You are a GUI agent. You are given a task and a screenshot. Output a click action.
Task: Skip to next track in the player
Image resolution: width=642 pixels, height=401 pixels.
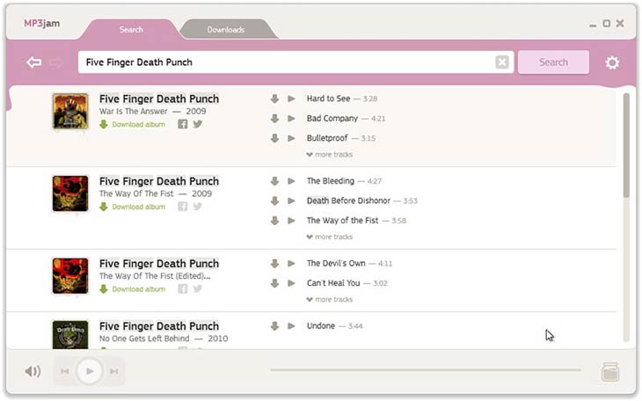coord(114,372)
